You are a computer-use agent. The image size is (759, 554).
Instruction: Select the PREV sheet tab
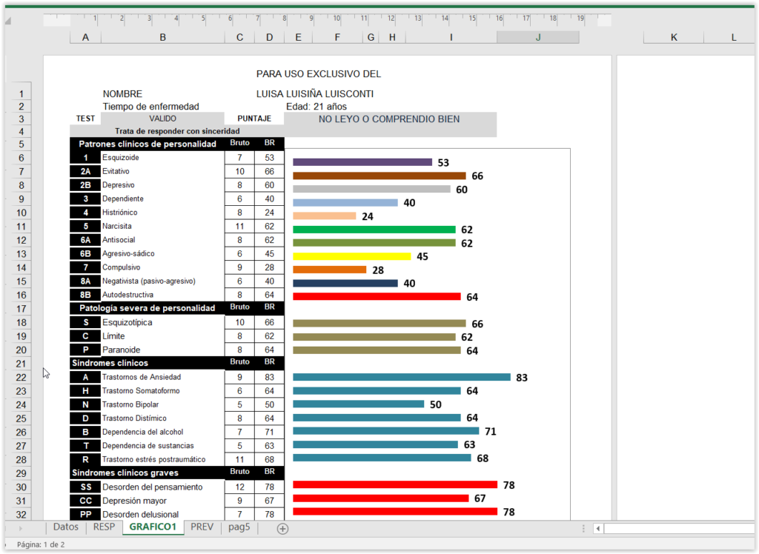point(202,527)
